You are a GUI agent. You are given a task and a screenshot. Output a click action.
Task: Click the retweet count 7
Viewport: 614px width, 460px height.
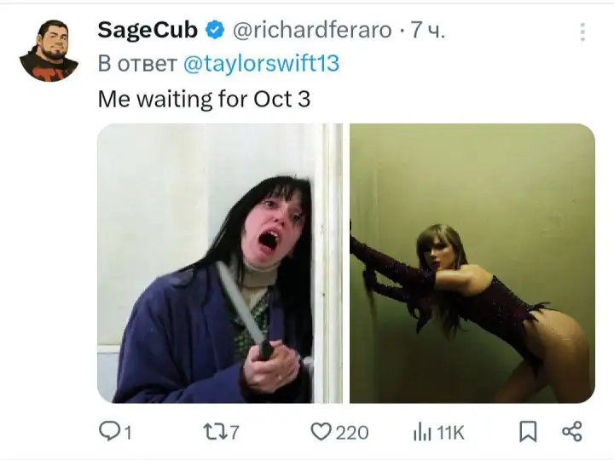[x=235, y=433]
